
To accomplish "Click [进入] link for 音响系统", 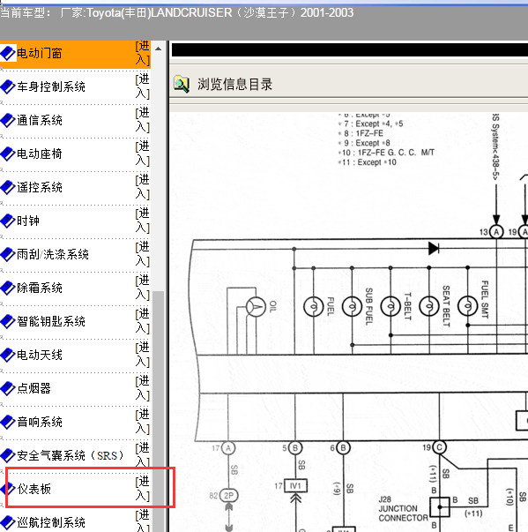I will coord(142,423).
